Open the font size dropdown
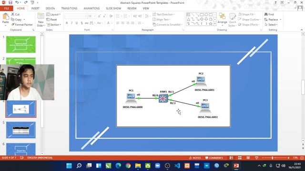This screenshot has height=171, width=305. [x=95, y=16]
